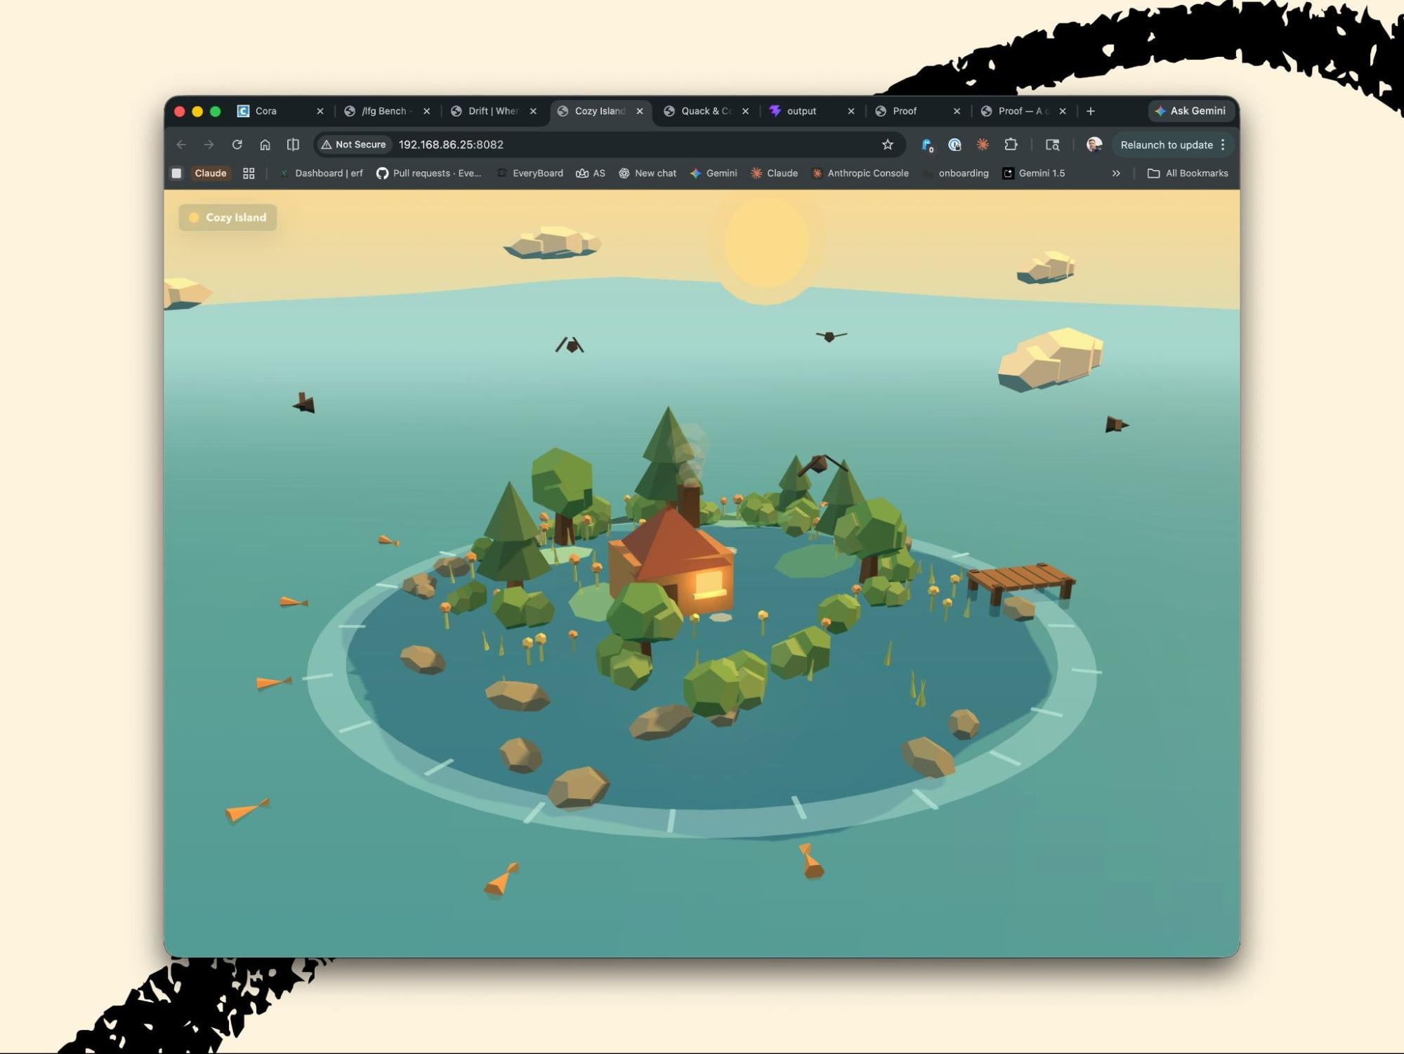Image resolution: width=1404 pixels, height=1054 pixels.
Task: Open the EveryBoard bookmark
Action: click(x=530, y=173)
